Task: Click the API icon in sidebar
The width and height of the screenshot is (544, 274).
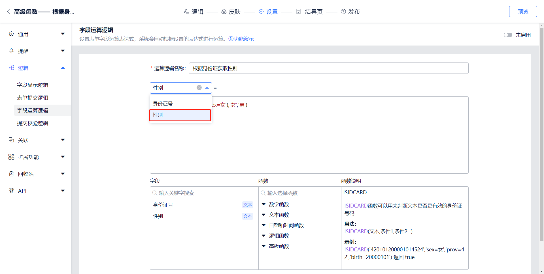Action: (11, 191)
